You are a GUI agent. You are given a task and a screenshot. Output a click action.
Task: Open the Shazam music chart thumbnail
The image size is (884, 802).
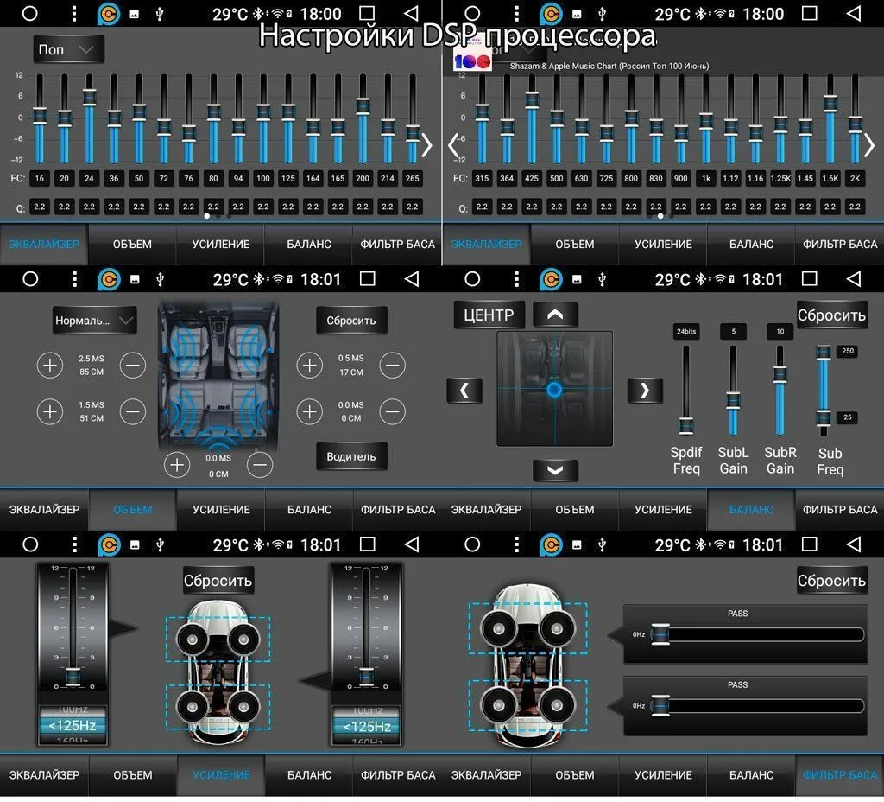(x=471, y=59)
